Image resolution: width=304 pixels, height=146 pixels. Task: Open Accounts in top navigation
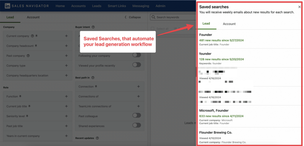[x=78, y=6]
